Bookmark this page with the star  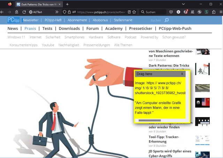[x=134, y=12]
